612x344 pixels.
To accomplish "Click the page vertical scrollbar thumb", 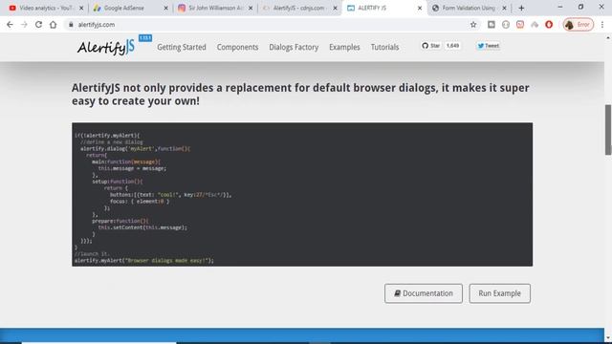I will (608, 130).
